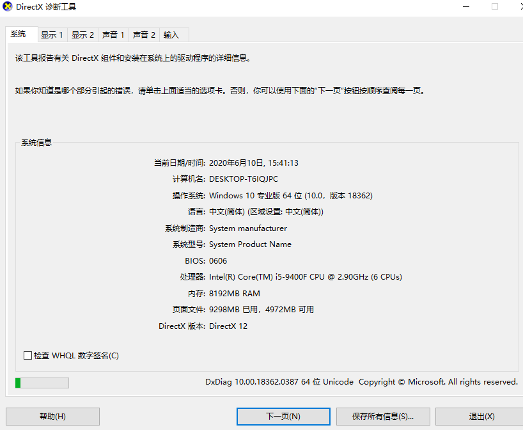Click the DirectX 版本 label
Screen dimensions: 523x430
pyautogui.click(x=182, y=326)
